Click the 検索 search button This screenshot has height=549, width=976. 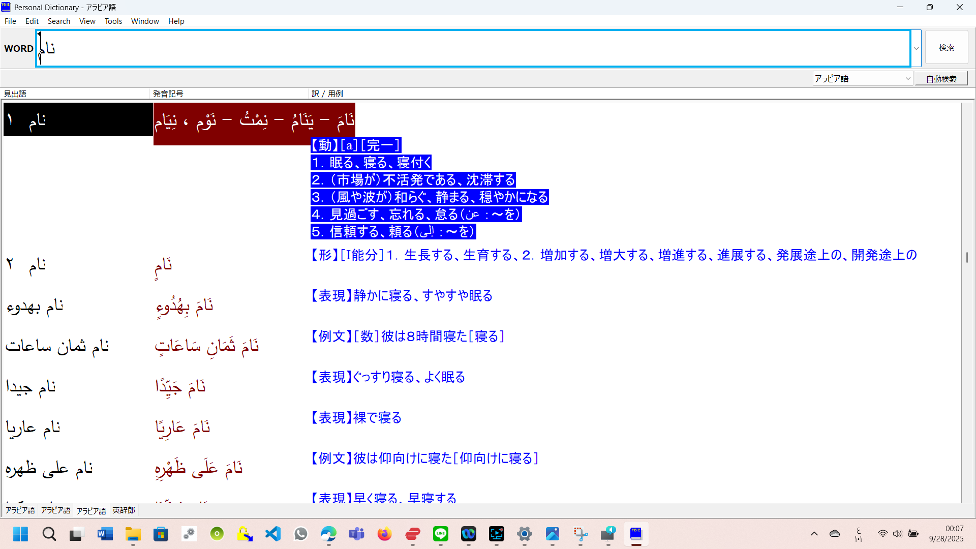tap(946, 48)
